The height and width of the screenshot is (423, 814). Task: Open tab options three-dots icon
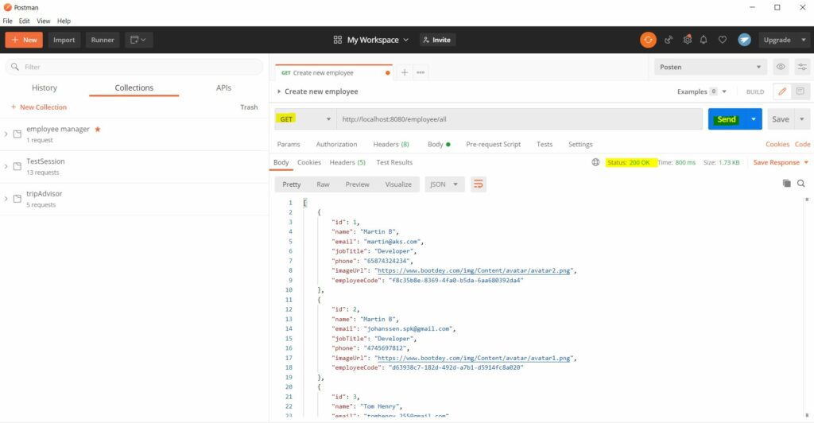421,72
